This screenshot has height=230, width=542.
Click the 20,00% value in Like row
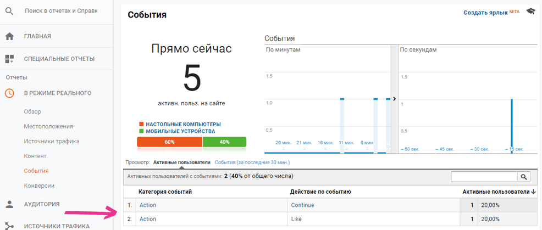490,219
